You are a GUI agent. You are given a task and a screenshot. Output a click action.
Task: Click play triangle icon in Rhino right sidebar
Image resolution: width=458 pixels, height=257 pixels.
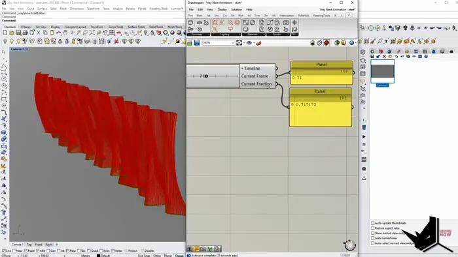[x=364, y=136]
